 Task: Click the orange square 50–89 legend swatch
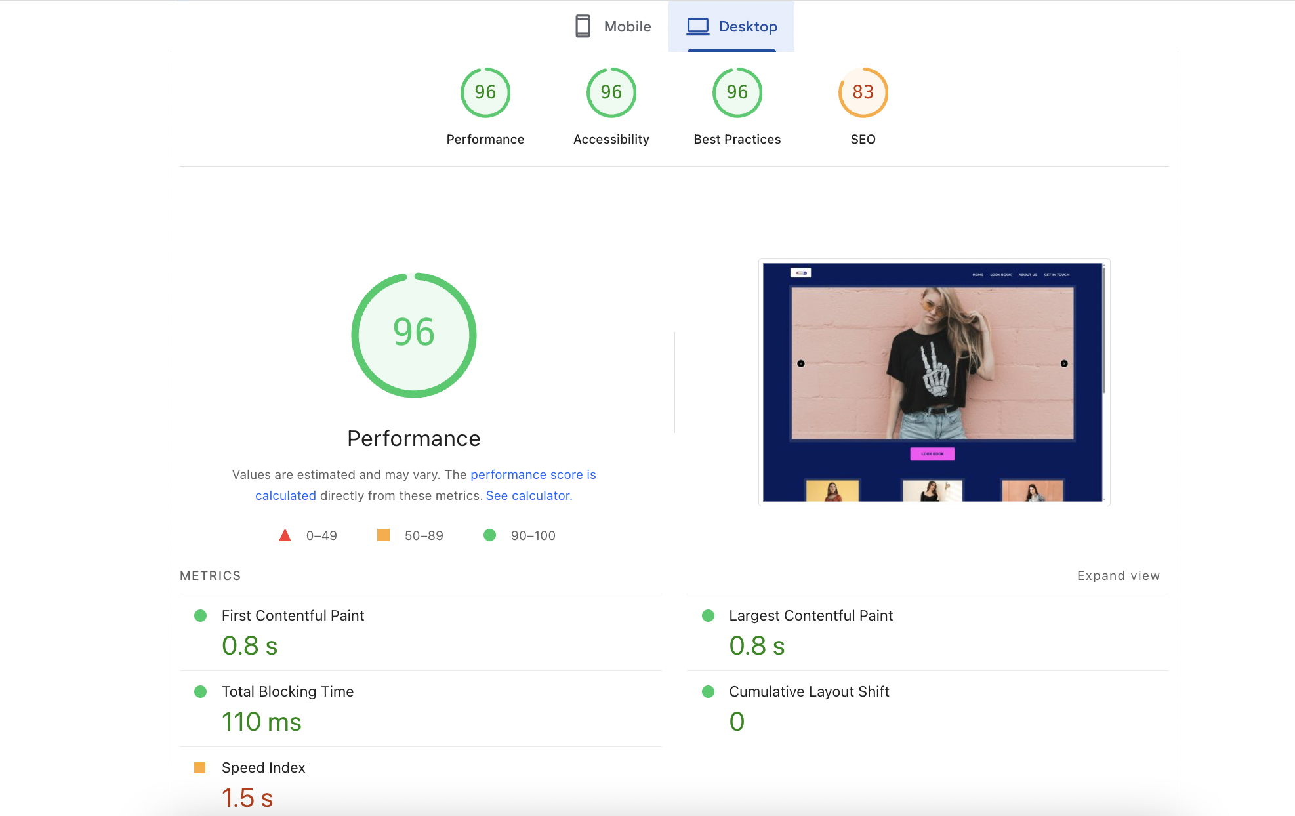pos(383,535)
